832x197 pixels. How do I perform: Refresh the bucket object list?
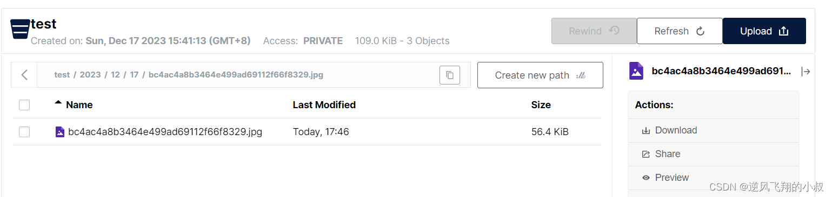[x=680, y=31]
